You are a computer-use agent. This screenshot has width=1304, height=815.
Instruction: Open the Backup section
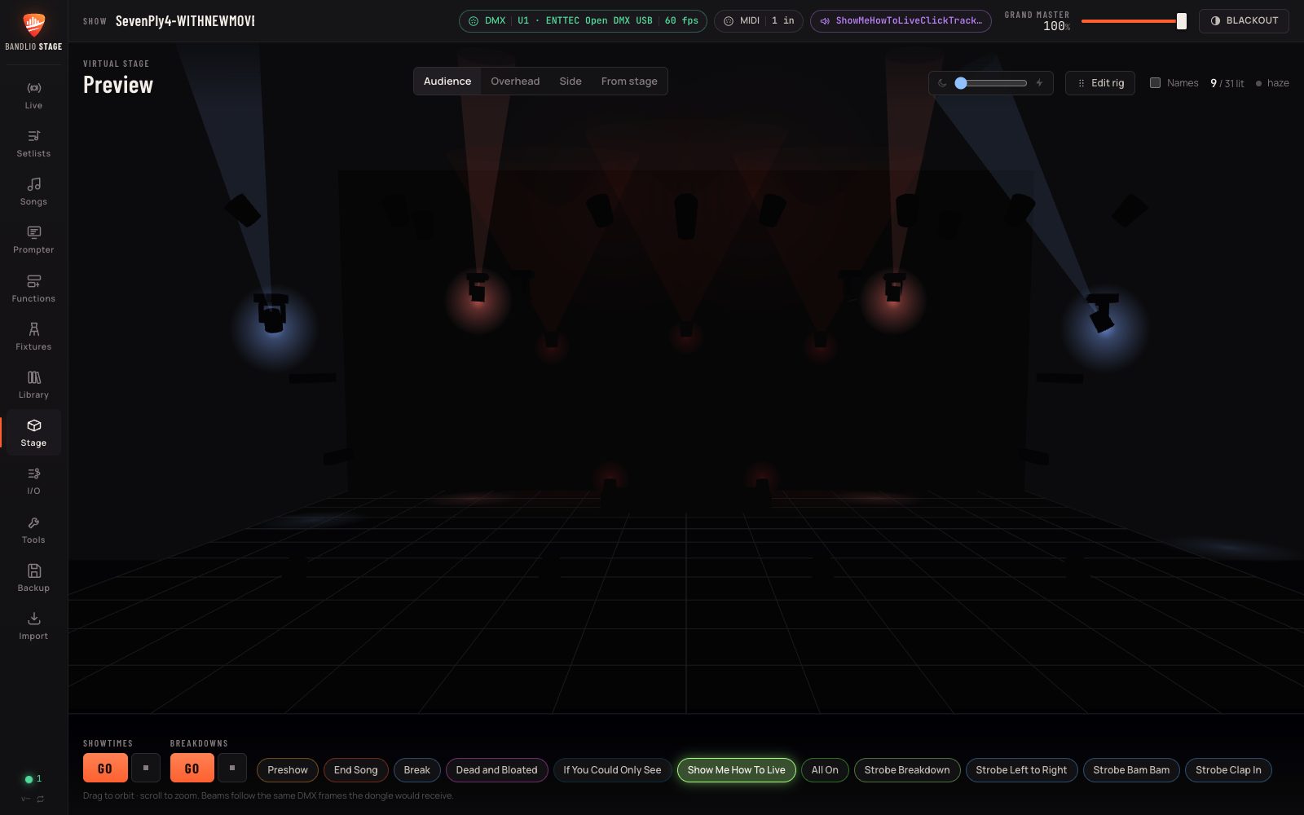click(x=33, y=578)
